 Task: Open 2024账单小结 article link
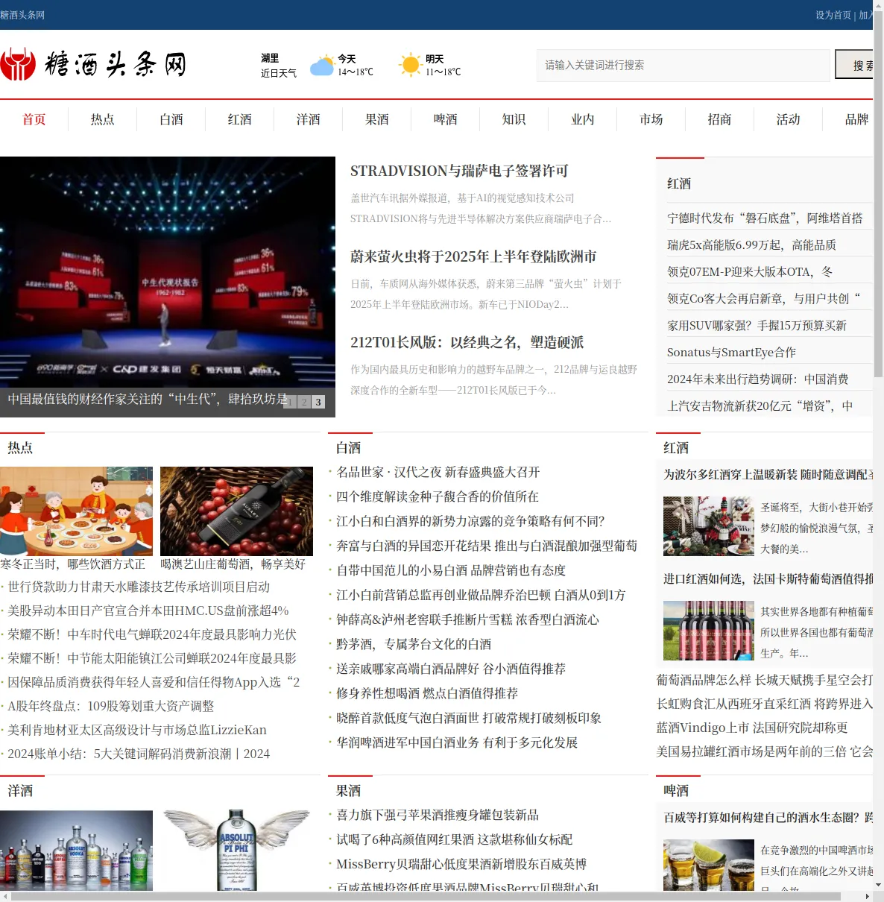click(x=139, y=754)
